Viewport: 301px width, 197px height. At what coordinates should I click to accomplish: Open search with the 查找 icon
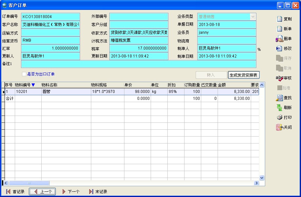click(279, 98)
